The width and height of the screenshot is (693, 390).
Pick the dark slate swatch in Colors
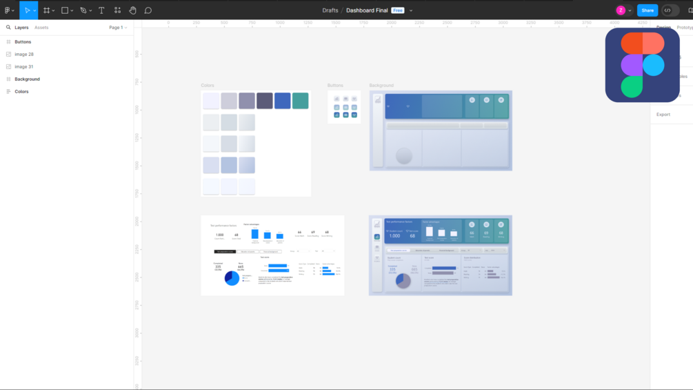coord(265,101)
